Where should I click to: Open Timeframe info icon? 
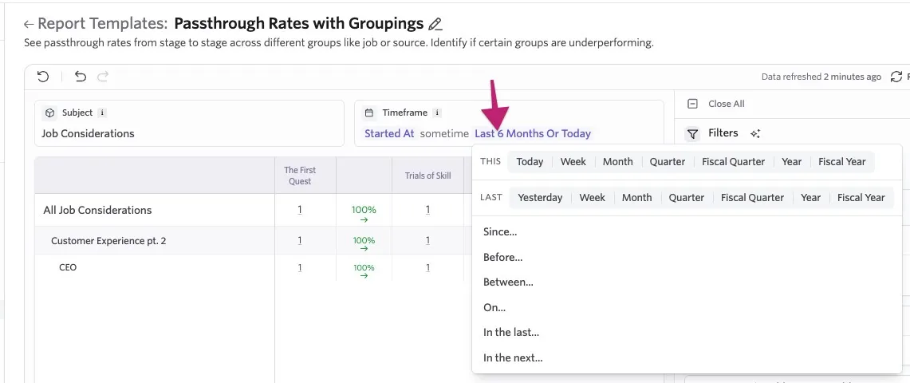click(x=437, y=113)
